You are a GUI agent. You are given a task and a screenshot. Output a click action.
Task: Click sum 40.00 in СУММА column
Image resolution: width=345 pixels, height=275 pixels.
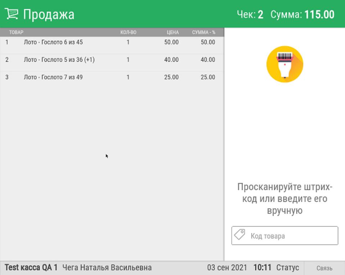point(208,60)
